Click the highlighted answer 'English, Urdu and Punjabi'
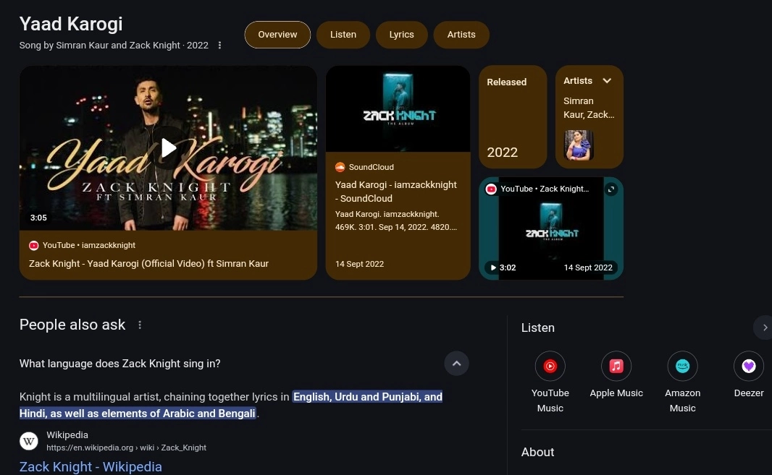This screenshot has height=475, width=772. click(x=231, y=405)
